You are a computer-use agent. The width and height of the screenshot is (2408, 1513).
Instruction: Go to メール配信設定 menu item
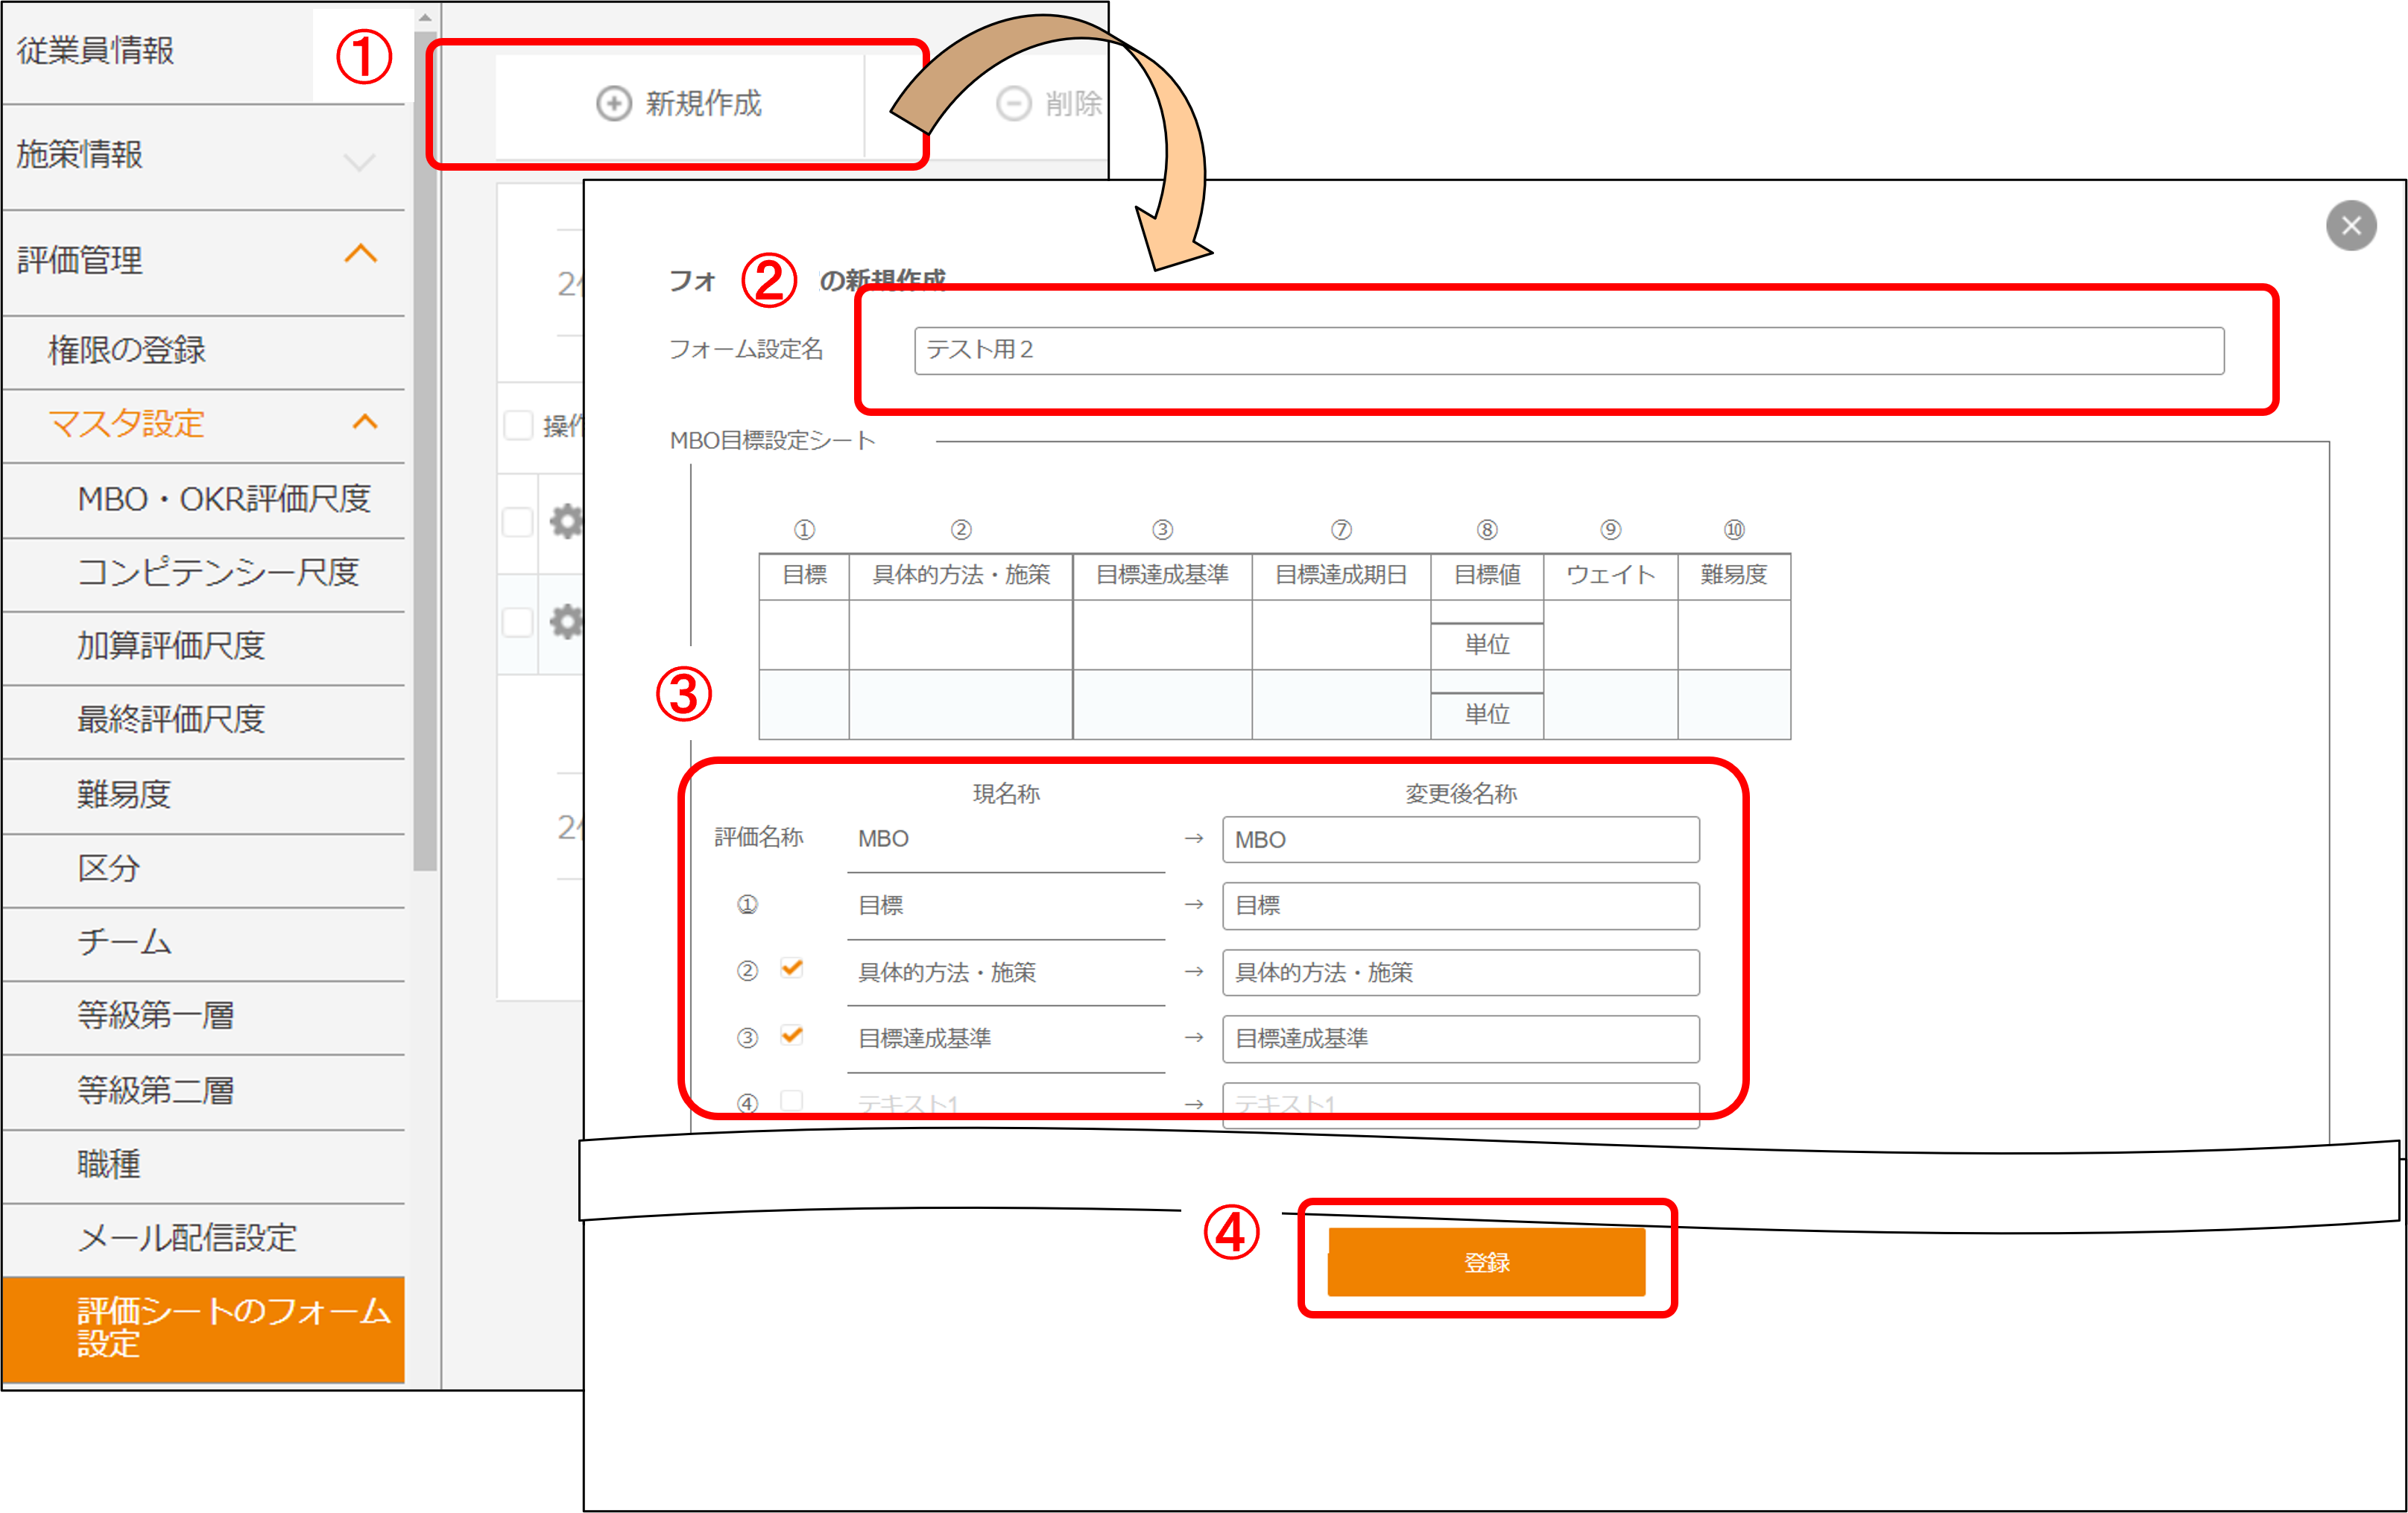click(187, 1237)
